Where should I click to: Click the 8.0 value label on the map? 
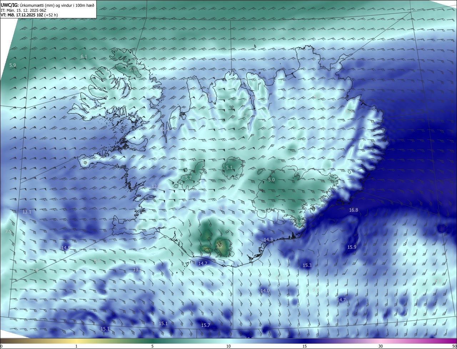coord(97,261)
